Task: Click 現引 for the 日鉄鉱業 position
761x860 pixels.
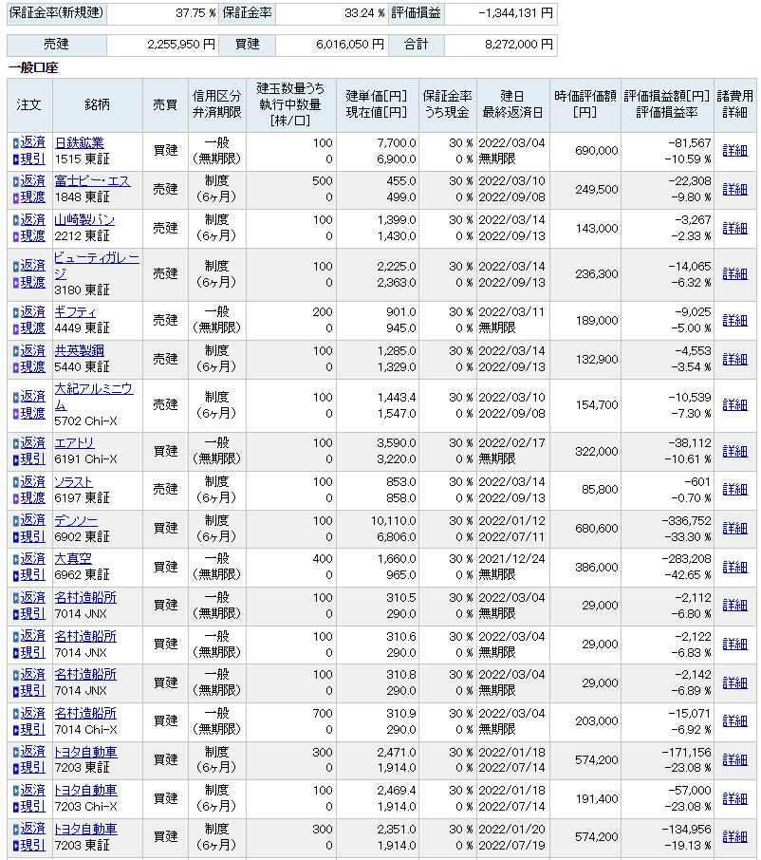Action: point(33,159)
